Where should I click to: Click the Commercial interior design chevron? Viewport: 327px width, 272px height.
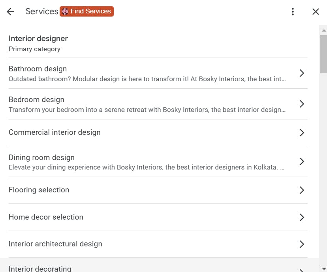click(x=302, y=132)
